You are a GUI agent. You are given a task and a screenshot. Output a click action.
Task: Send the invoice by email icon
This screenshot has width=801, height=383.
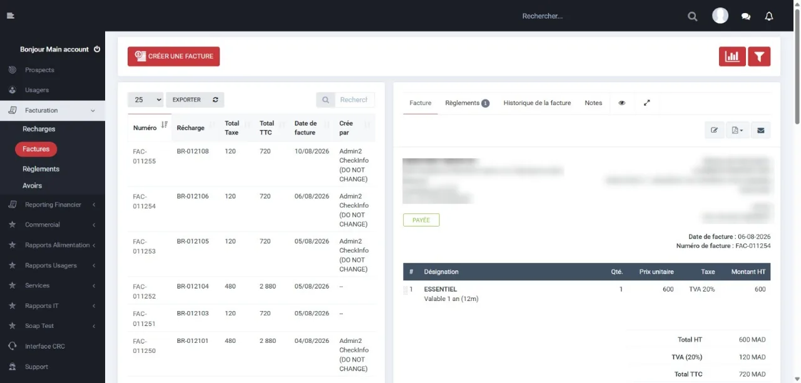click(x=760, y=130)
